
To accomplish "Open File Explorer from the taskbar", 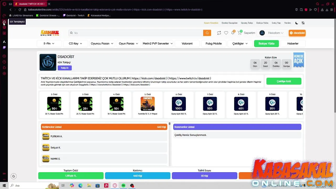I will point(89,186).
